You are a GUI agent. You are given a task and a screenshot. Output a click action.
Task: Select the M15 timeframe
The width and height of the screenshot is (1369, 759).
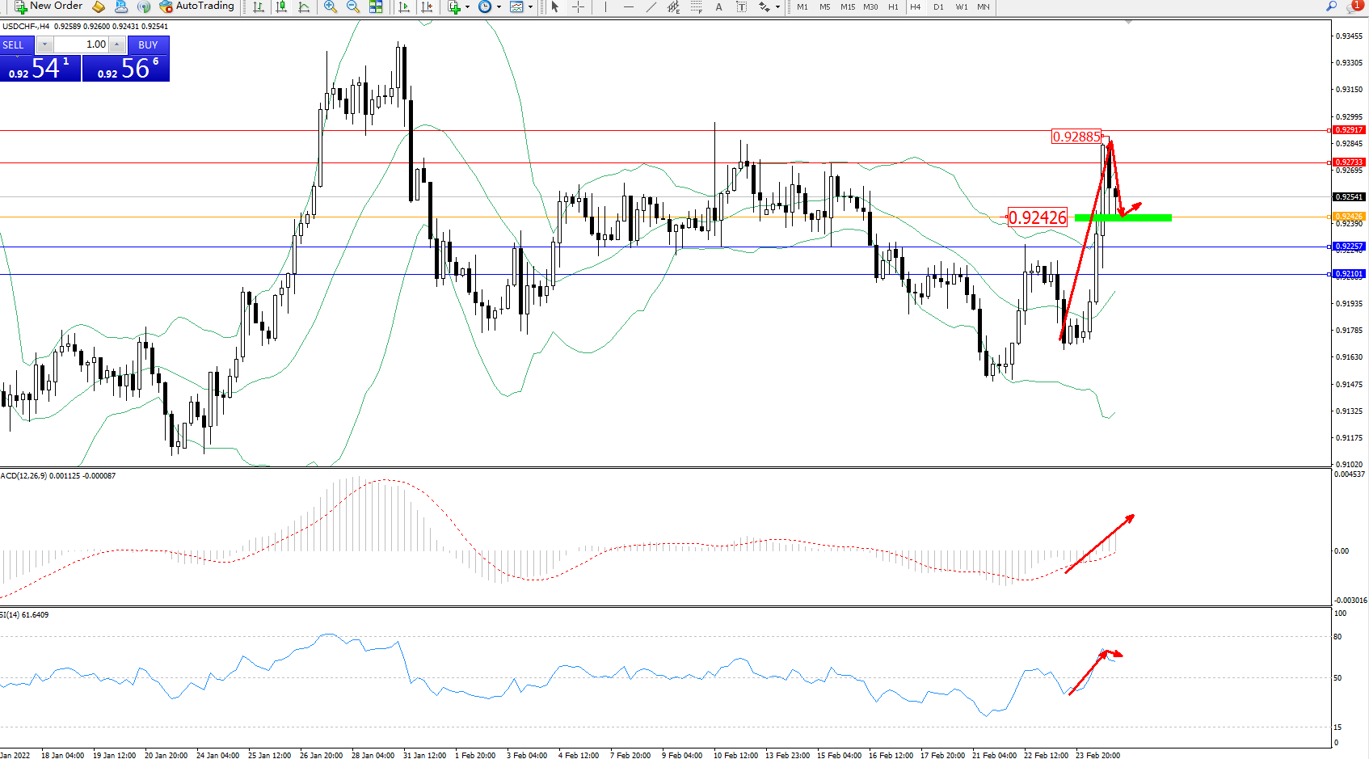pyautogui.click(x=847, y=6)
